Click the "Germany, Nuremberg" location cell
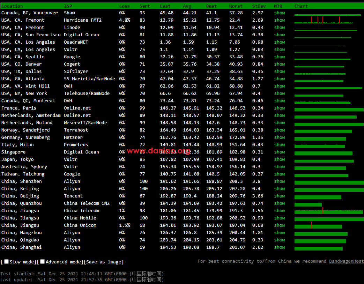Screen dimensions: 364x284 (25, 137)
